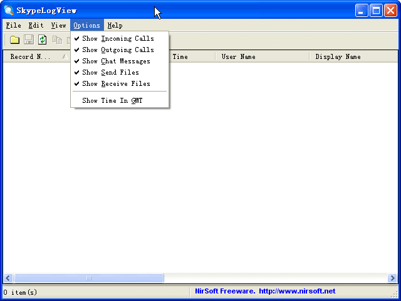Open the Help menu

click(x=115, y=25)
